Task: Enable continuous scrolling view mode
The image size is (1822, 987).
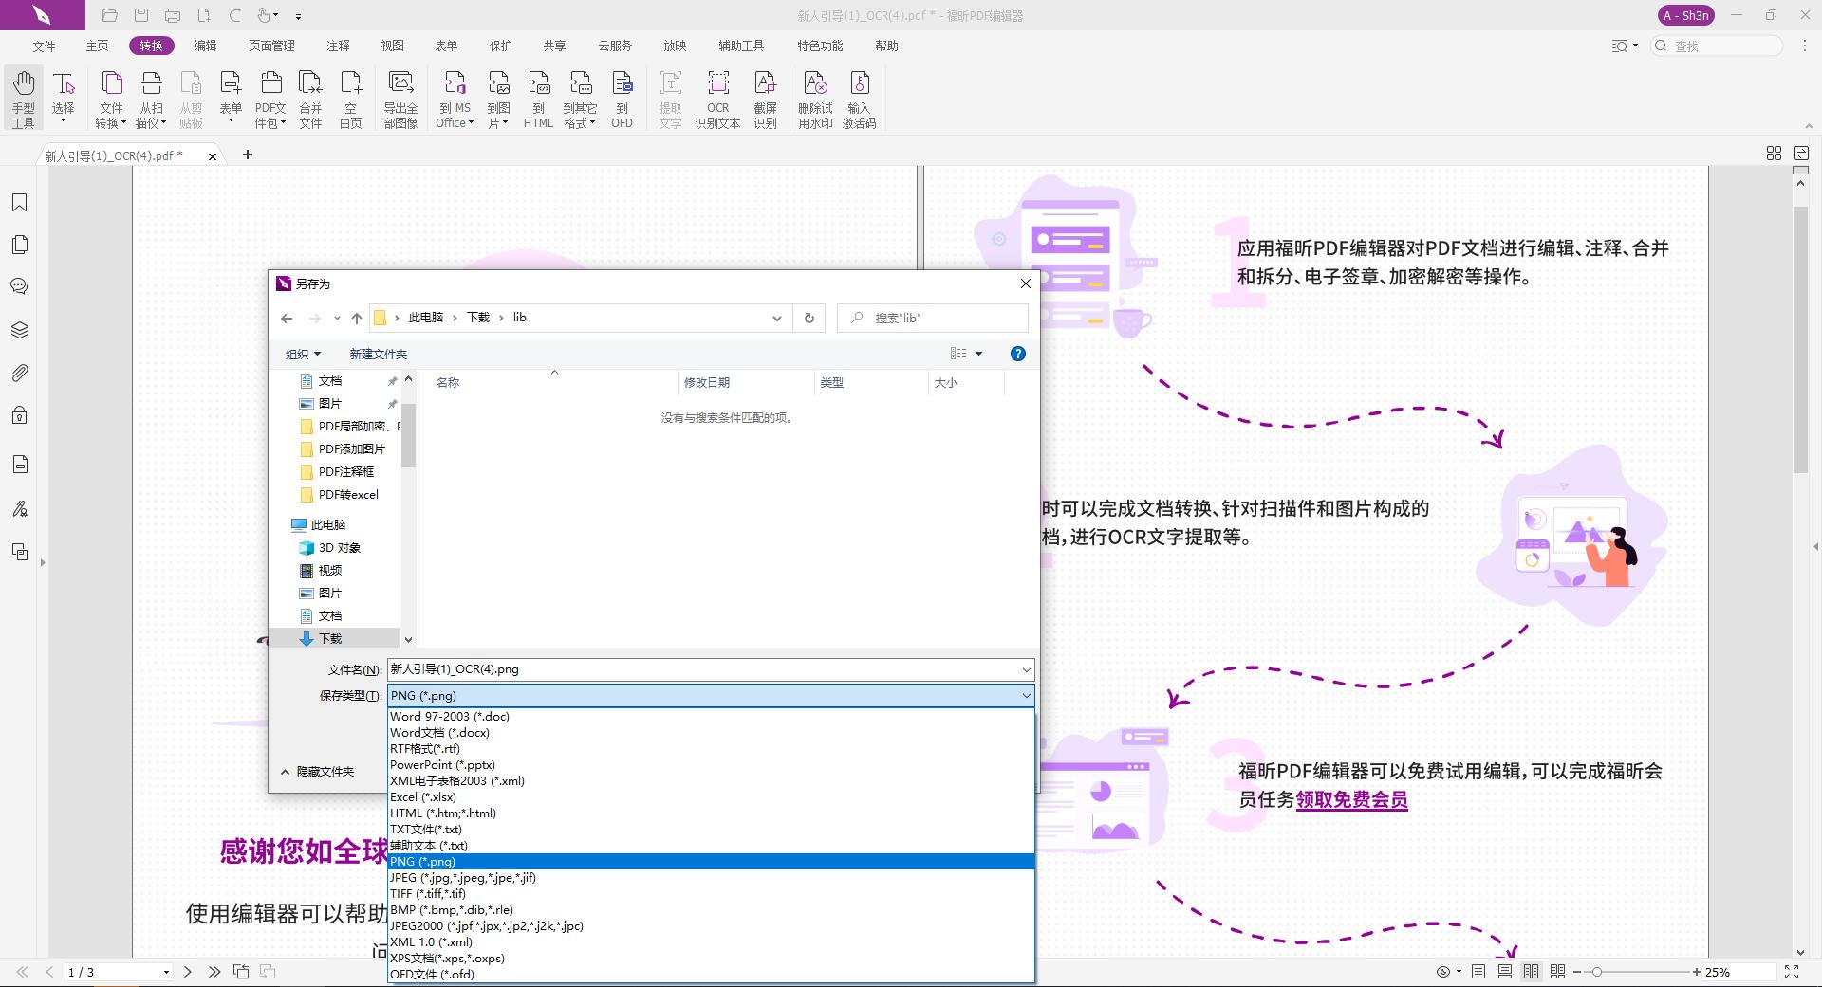Action: pos(1504,972)
